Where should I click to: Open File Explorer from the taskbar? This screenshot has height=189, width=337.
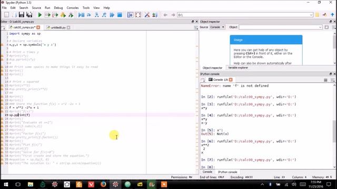[31, 184]
